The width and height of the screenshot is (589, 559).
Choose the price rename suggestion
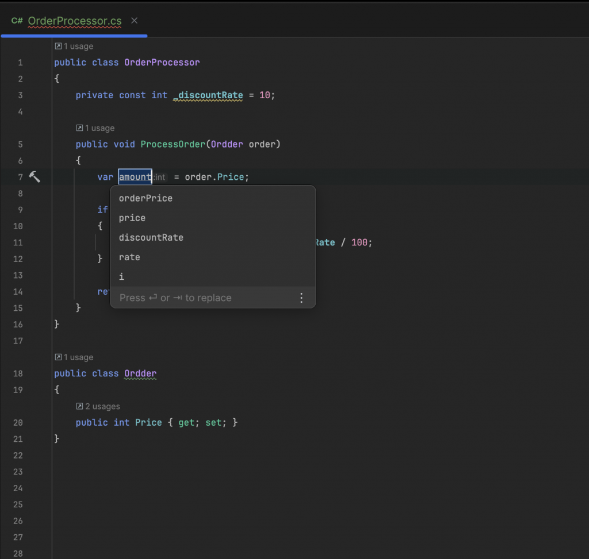(x=213, y=218)
